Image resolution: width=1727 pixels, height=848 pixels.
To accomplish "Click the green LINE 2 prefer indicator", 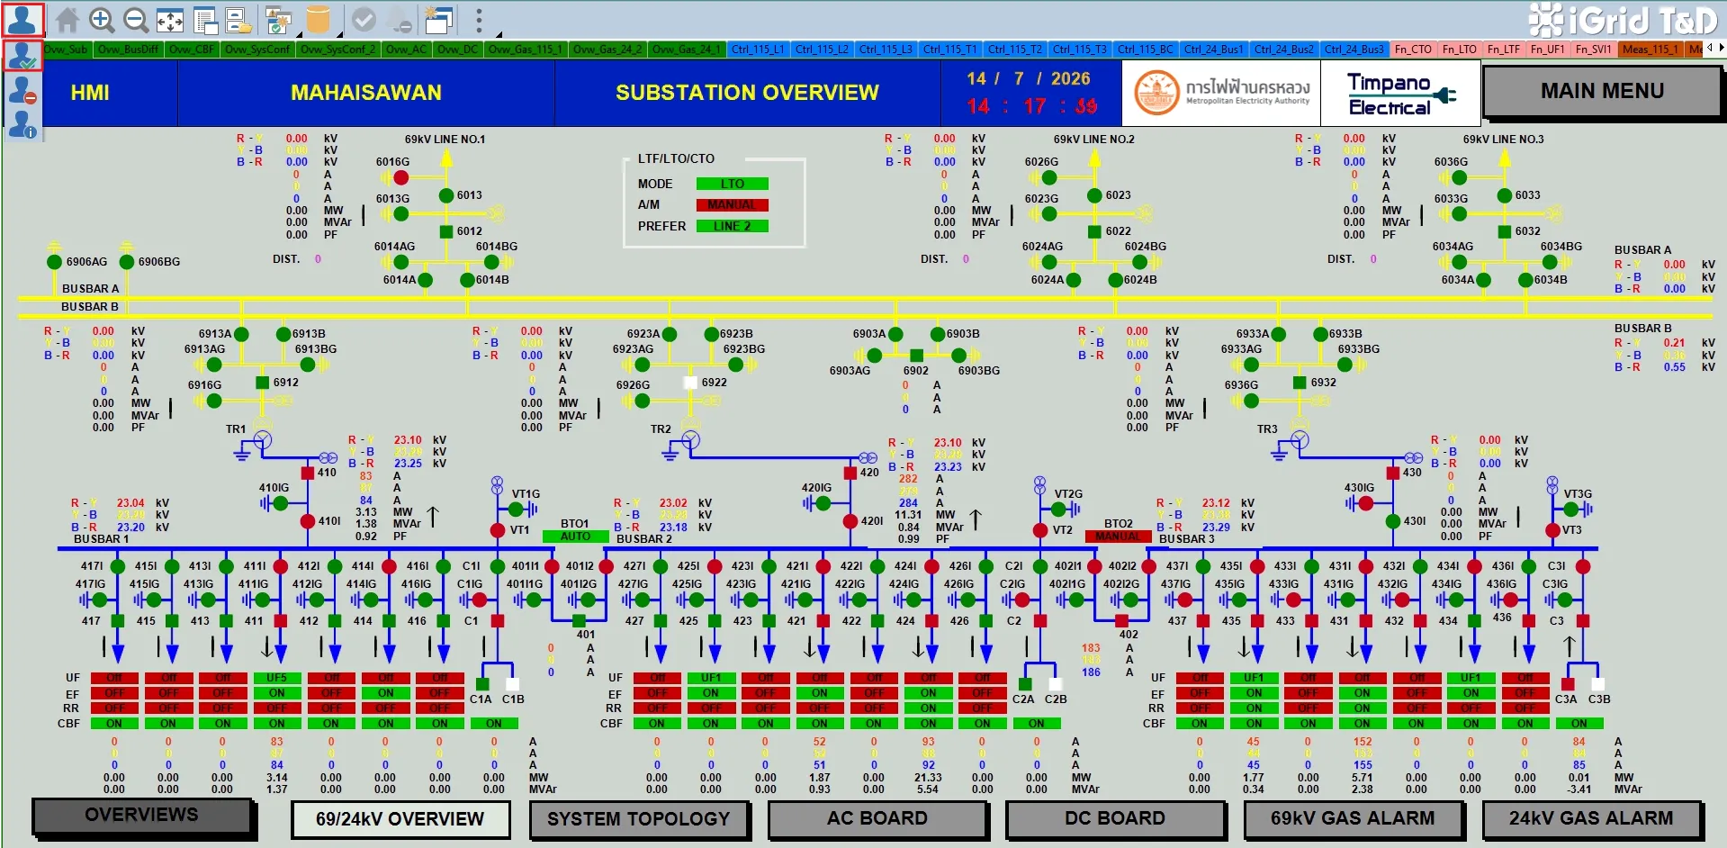I will 732,227.
